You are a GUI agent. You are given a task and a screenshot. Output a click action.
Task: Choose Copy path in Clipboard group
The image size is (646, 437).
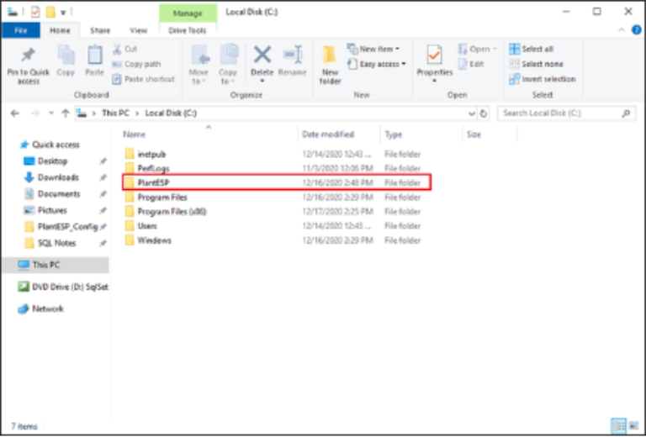pyautogui.click(x=136, y=64)
